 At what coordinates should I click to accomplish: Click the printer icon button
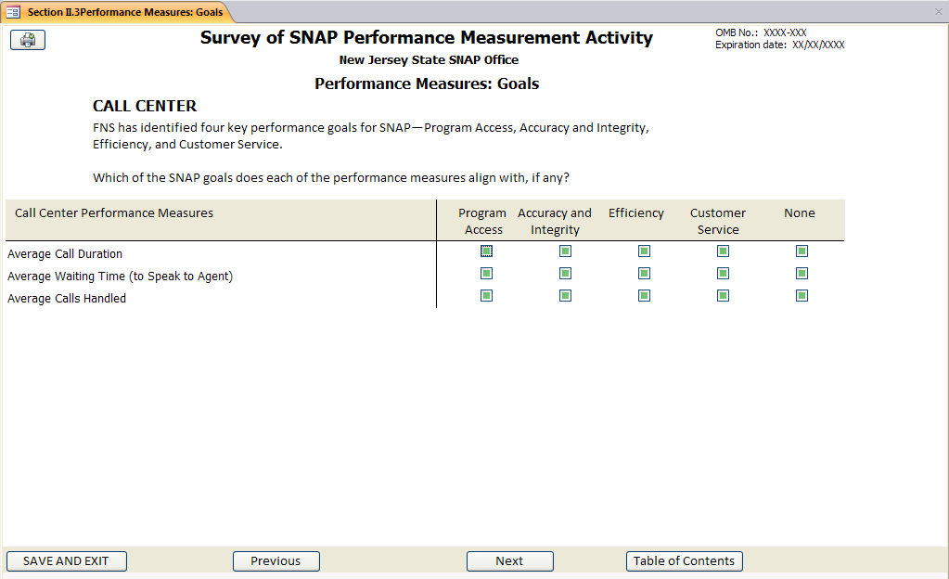tap(28, 40)
